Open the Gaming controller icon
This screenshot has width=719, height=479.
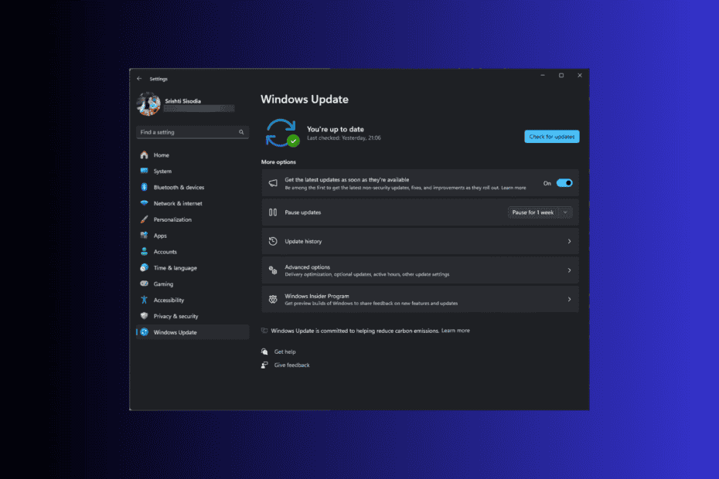[144, 284]
